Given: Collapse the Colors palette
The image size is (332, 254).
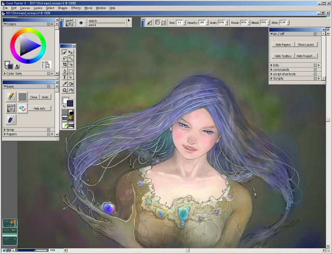Looking at the screenshot, I should point(5,24).
